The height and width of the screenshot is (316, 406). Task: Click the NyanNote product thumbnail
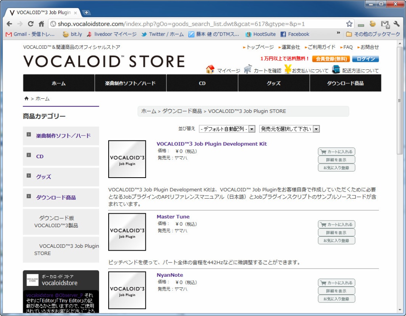tap(127, 290)
